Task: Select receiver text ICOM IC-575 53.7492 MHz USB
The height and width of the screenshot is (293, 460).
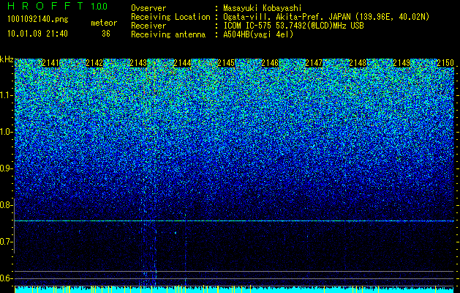Action: pyautogui.click(x=293, y=26)
